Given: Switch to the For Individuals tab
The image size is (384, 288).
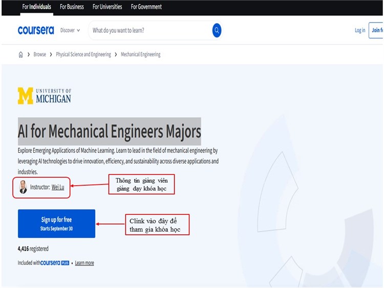Looking at the screenshot, I should (36, 7).
